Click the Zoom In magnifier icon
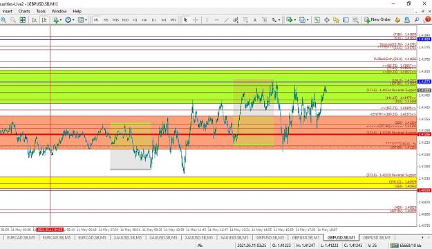432x249 pixels. (x=3, y=20)
